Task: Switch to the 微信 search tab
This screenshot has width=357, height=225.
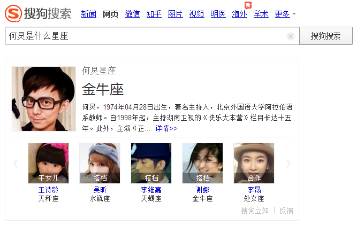Action: [132, 14]
